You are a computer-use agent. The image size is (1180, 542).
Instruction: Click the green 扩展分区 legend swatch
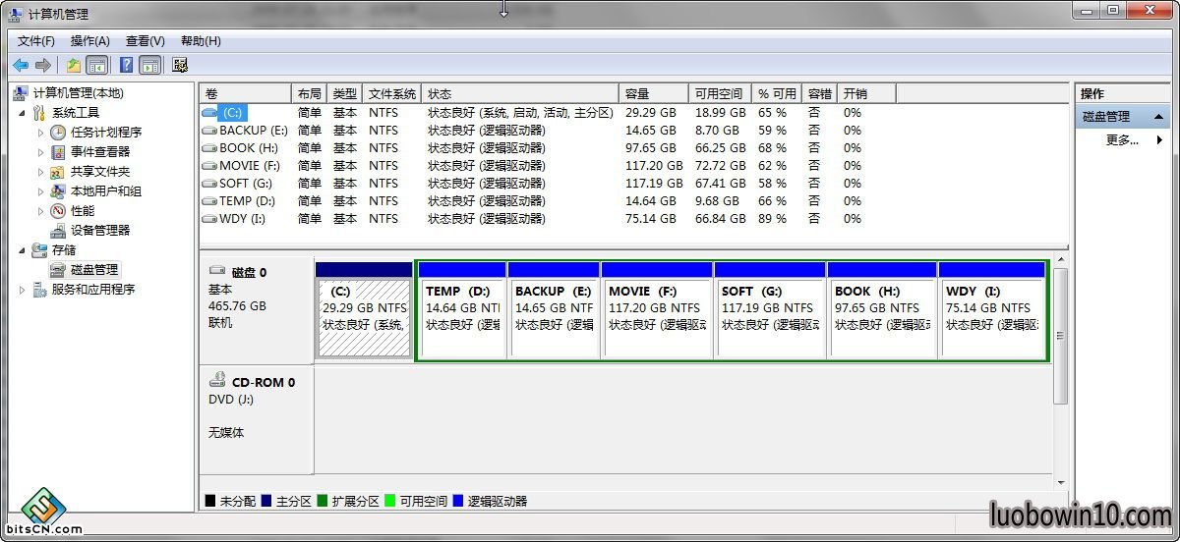pyautogui.click(x=322, y=501)
